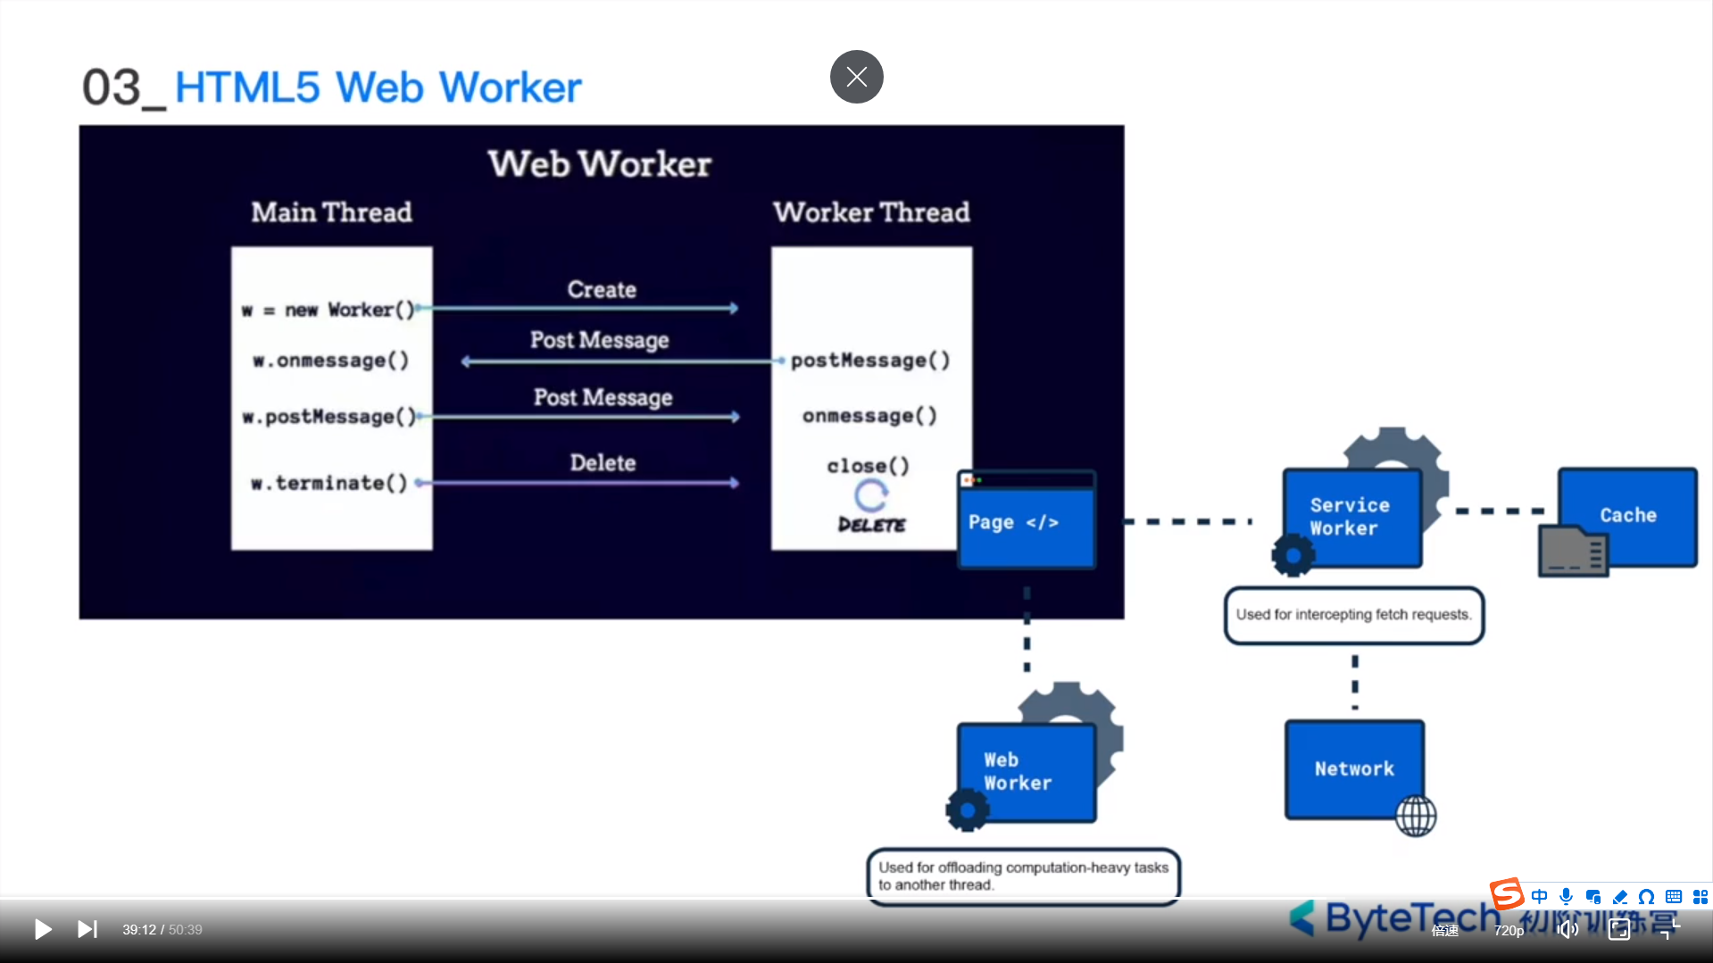Click the Sogou input method logo
1713x963 pixels.
tap(1507, 893)
